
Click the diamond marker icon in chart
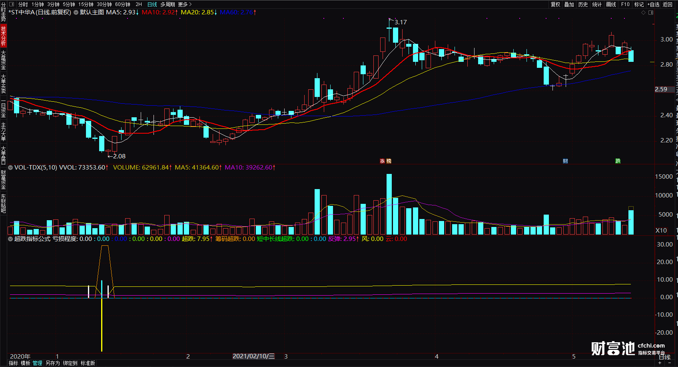coord(643,13)
